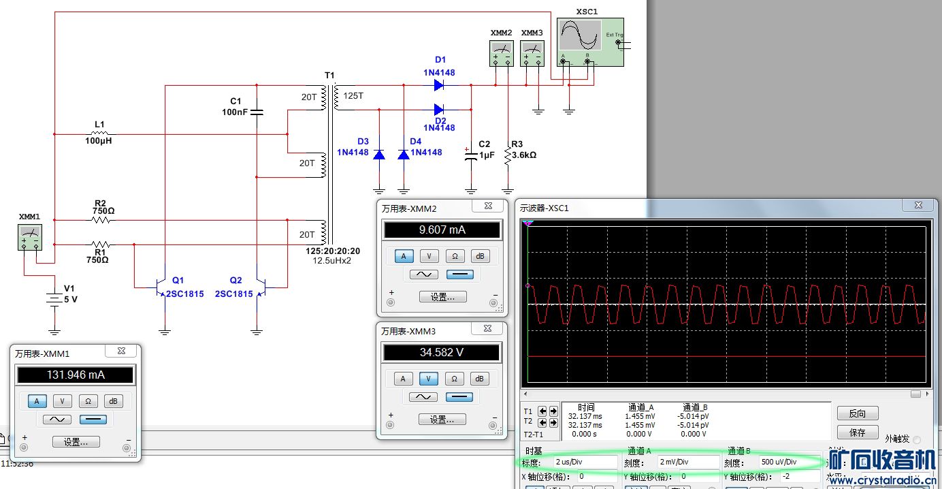The height and width of the screenshot is (489, 942).
Task: Switch XMM3 multimeter to ammeter mode
Action: (x=404, y=379)
